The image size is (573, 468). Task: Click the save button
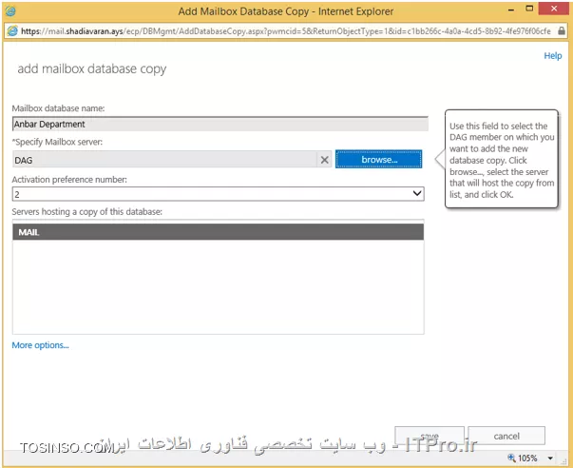click(x=430, y=436)
